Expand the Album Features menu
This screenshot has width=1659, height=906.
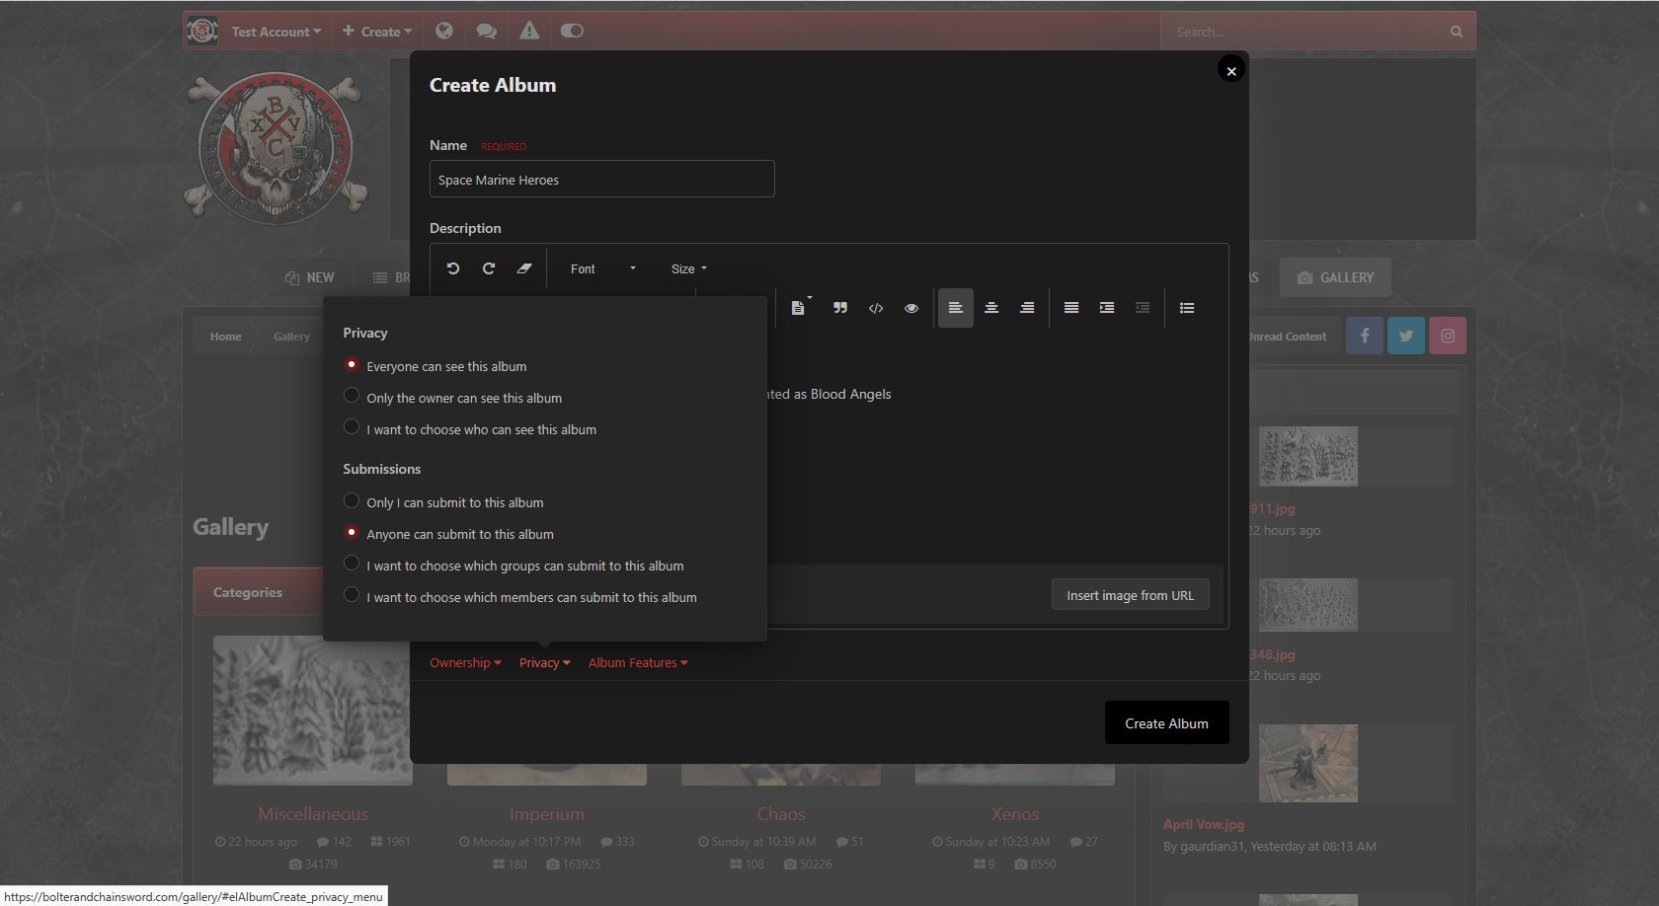[638, 663]
